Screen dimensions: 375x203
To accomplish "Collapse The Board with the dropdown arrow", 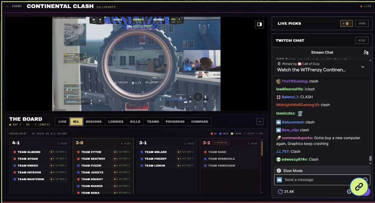I will point(260,121).
